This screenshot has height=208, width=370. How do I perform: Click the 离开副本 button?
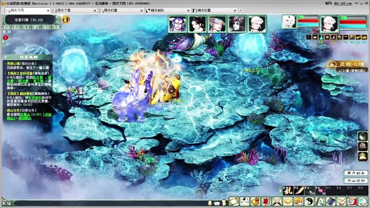(x=356, y=173)
